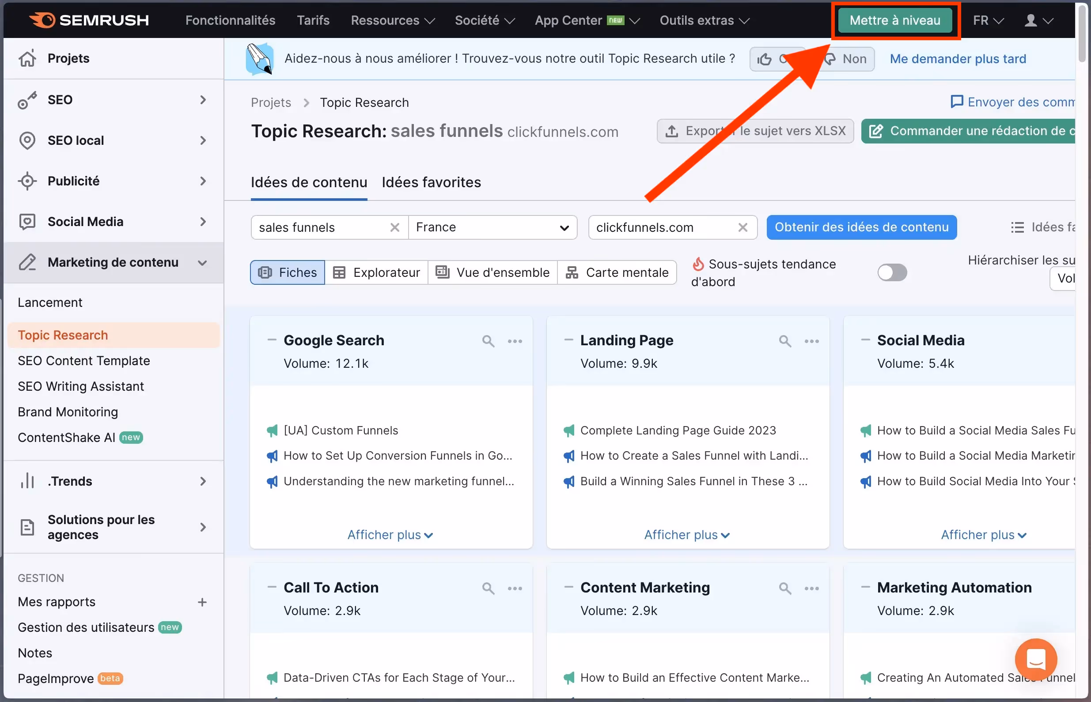Viewport: 1091px width, 702px height.
Task: Collapse the Social Media card
Action: [865, 340]
